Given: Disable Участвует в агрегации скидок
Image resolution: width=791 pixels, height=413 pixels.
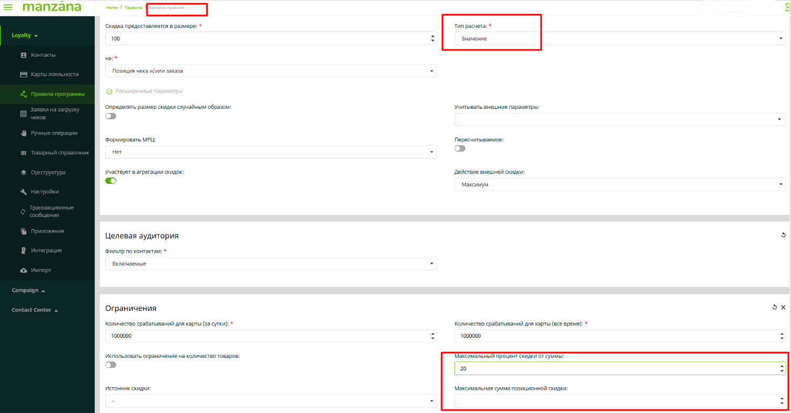Looking at the screenshot, I should [x=110, y=181].
